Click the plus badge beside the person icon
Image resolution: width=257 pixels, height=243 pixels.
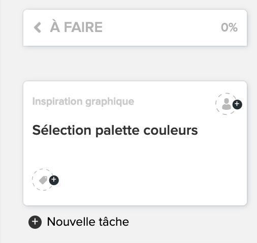[237, 104]
